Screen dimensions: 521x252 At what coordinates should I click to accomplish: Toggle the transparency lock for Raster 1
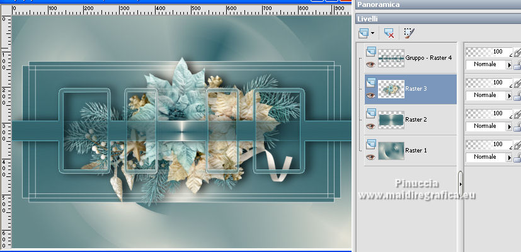[x=517, y=157]
